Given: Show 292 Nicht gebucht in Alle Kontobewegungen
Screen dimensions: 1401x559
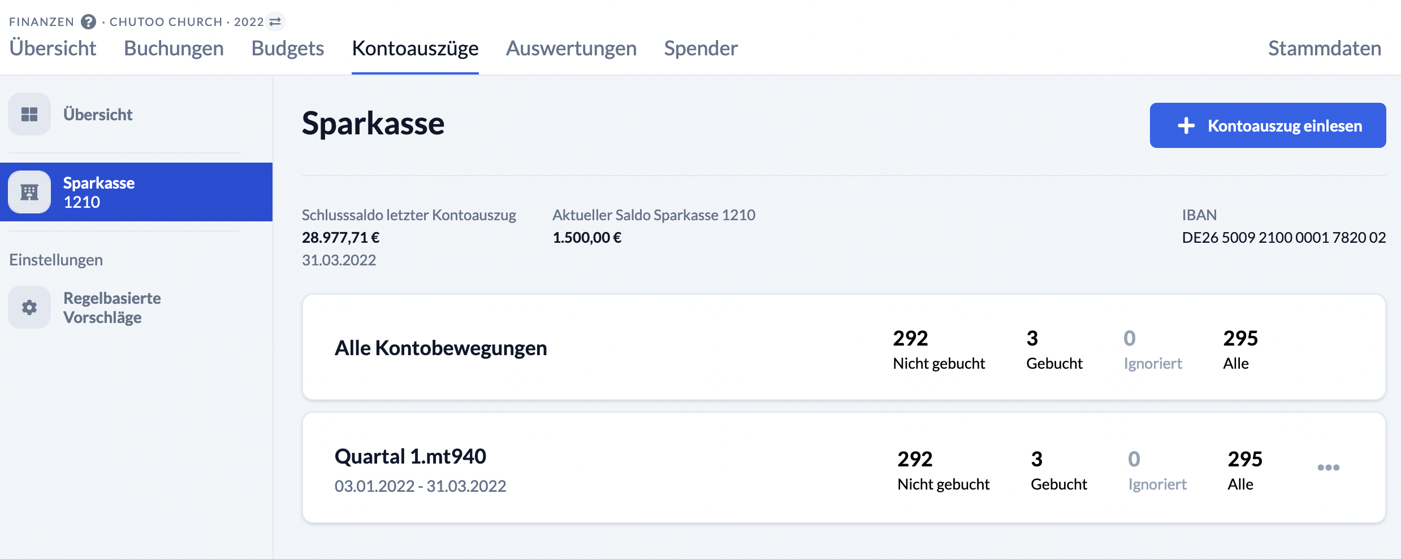Looking at the screenshot, I should (x=939, y=350).
